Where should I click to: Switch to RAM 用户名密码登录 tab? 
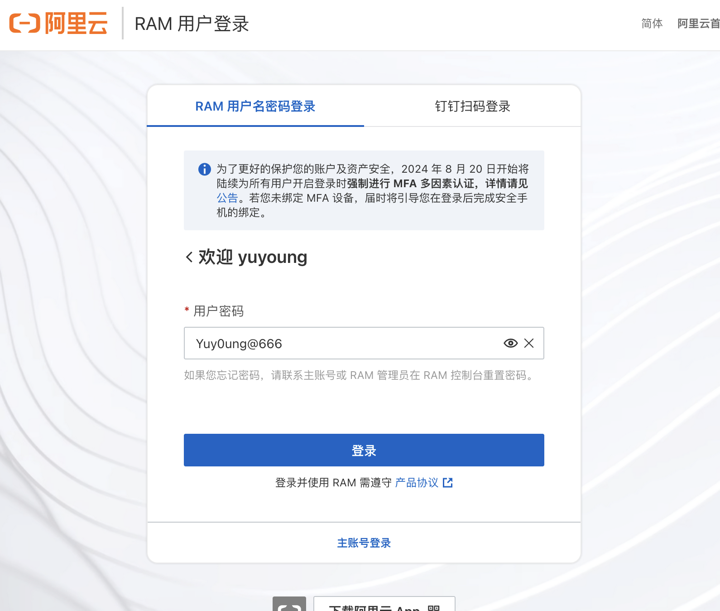point(255,107)
